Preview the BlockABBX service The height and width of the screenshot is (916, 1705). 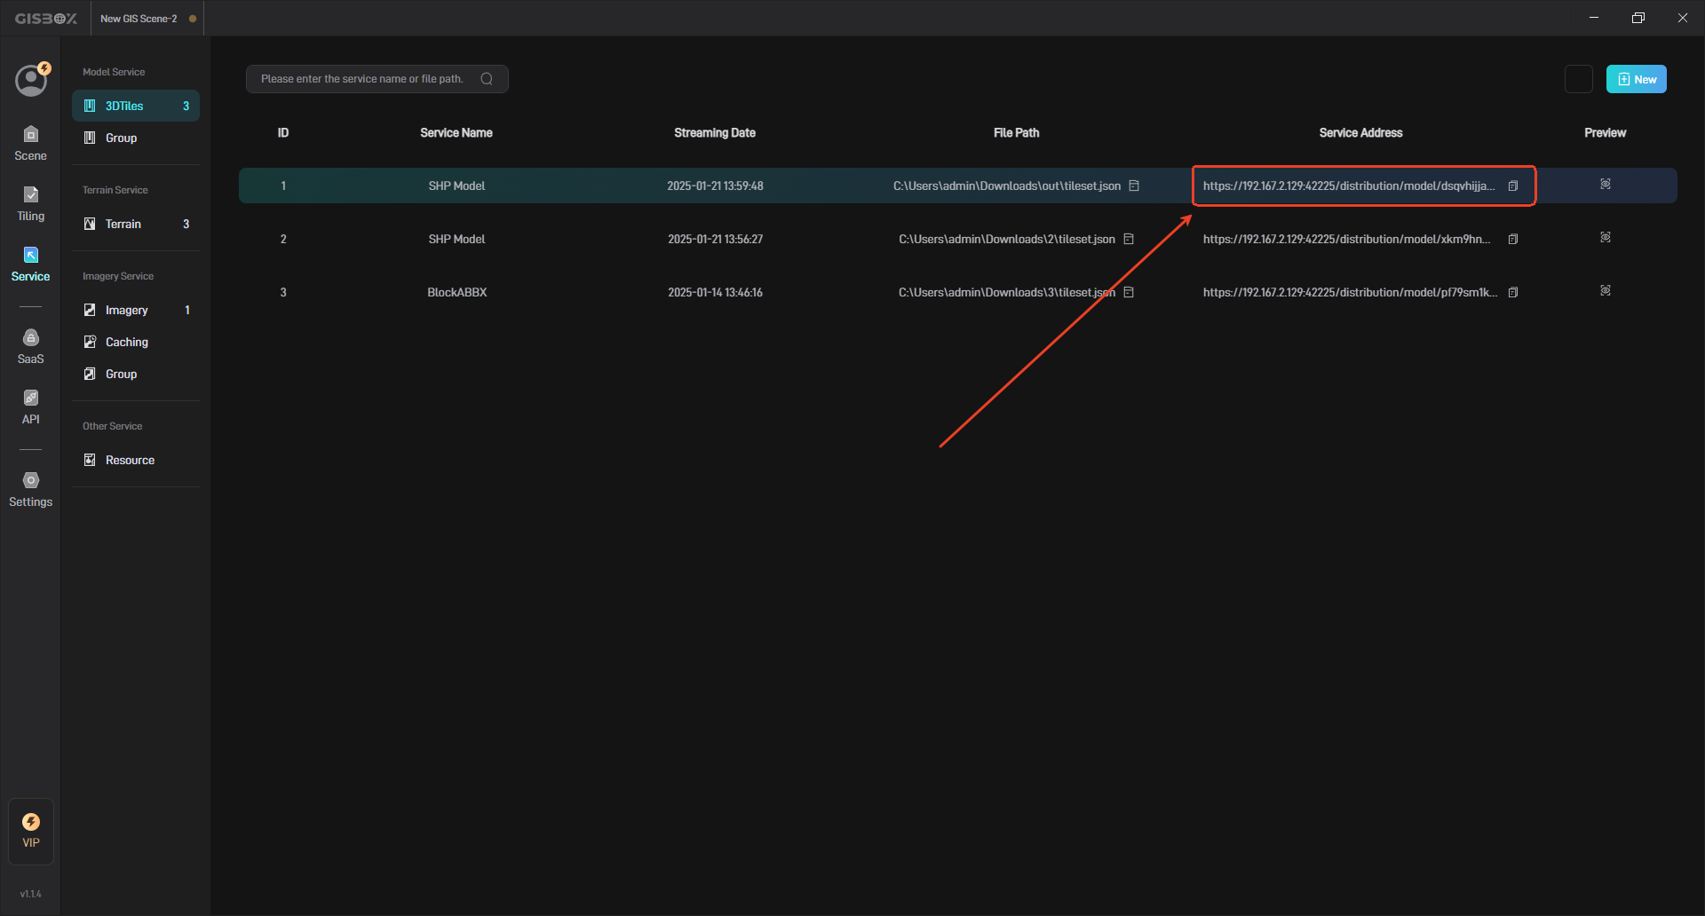1605,291
